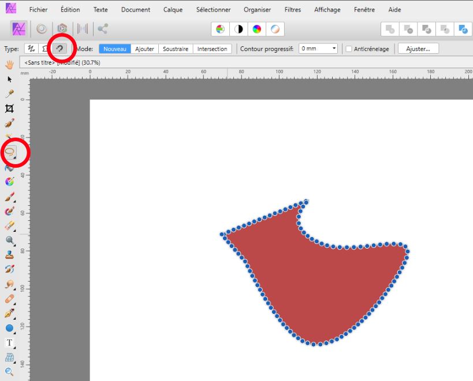The image size is (473, 381).
Task: Set selection type to Magnetic
Action: (x=59, y=49)
